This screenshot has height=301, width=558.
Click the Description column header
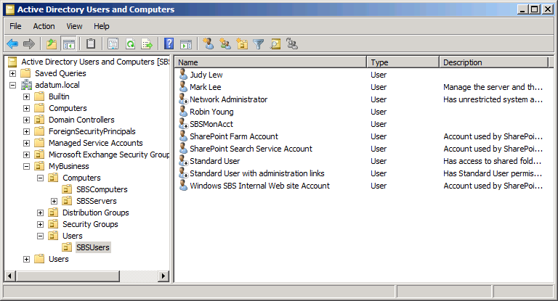click(x=494, y=62)
